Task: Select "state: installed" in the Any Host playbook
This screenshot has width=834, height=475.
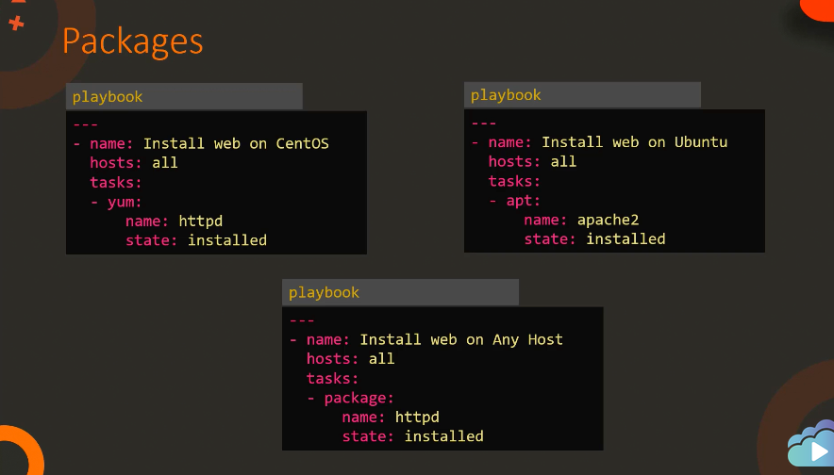Action: point(412,436)
